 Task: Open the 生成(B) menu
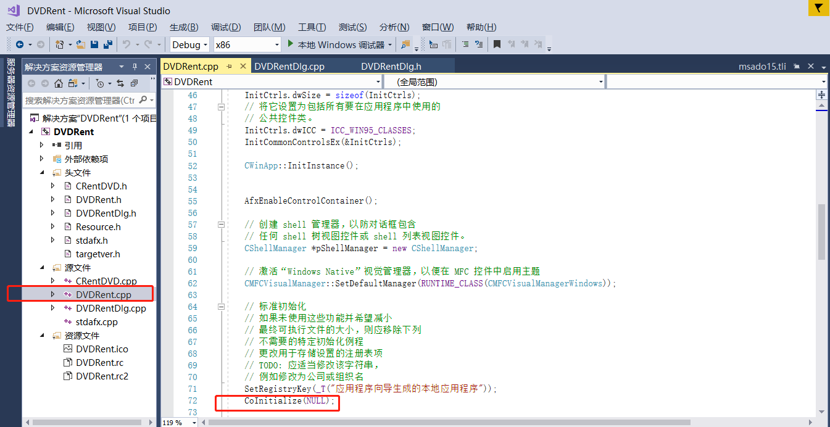pos(184,27)
